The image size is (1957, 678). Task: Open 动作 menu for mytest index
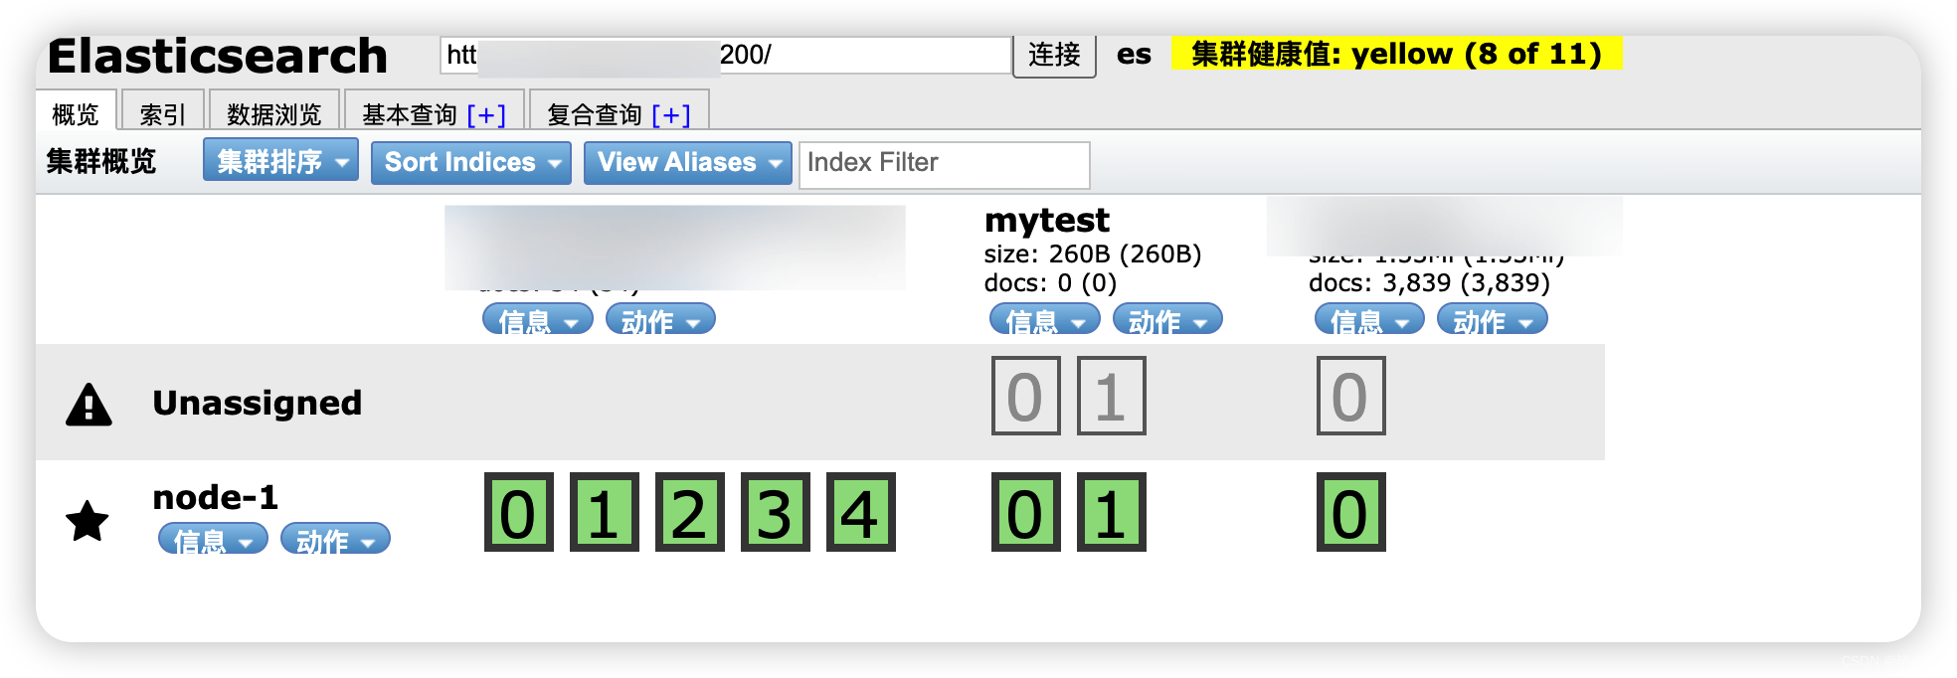pyautogui.click(x=1167, y=319)
